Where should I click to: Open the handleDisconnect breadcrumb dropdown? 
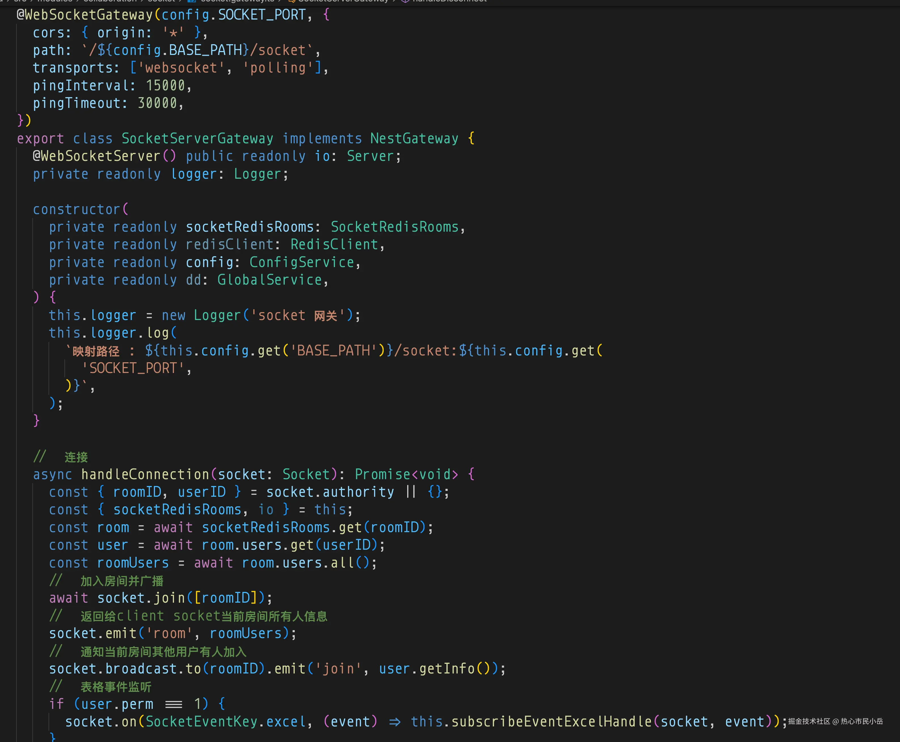(x=449, y=1)
